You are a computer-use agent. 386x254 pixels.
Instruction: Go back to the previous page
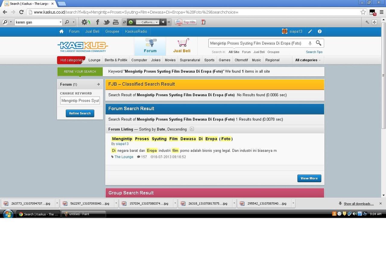pos(5,12)
